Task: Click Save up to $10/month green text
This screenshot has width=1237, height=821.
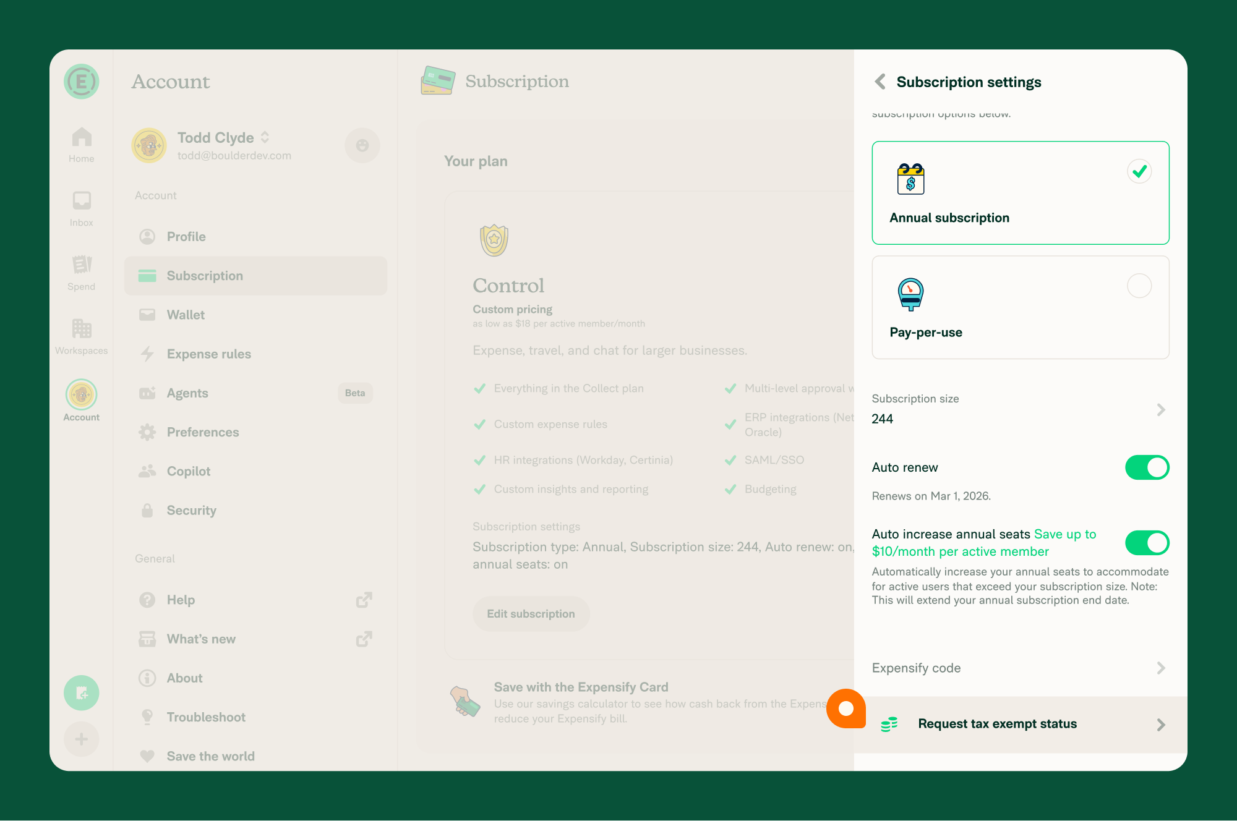Action: click(x=984, y=543)
